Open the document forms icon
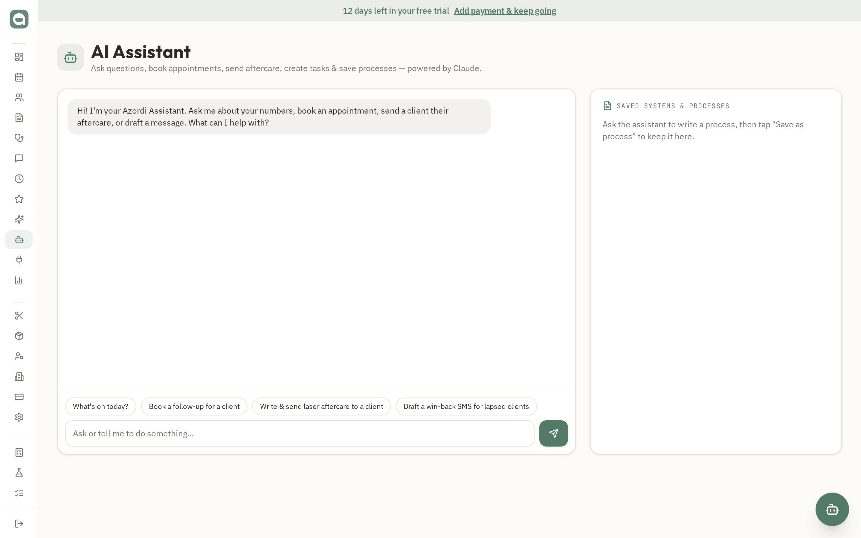The width and height of the screenshot is (861, 538). click(19, 118)
